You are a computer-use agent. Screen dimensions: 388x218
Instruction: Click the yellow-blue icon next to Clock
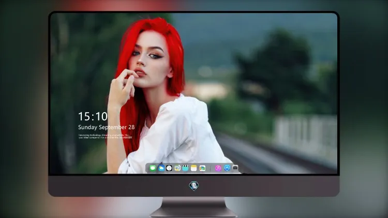(177, 168)
